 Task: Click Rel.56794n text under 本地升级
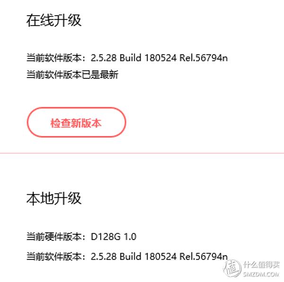pyautogui.click(x=204, y=257)
